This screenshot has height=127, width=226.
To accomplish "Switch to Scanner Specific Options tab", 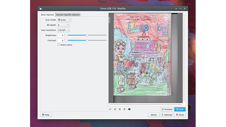I will point(68,15).
